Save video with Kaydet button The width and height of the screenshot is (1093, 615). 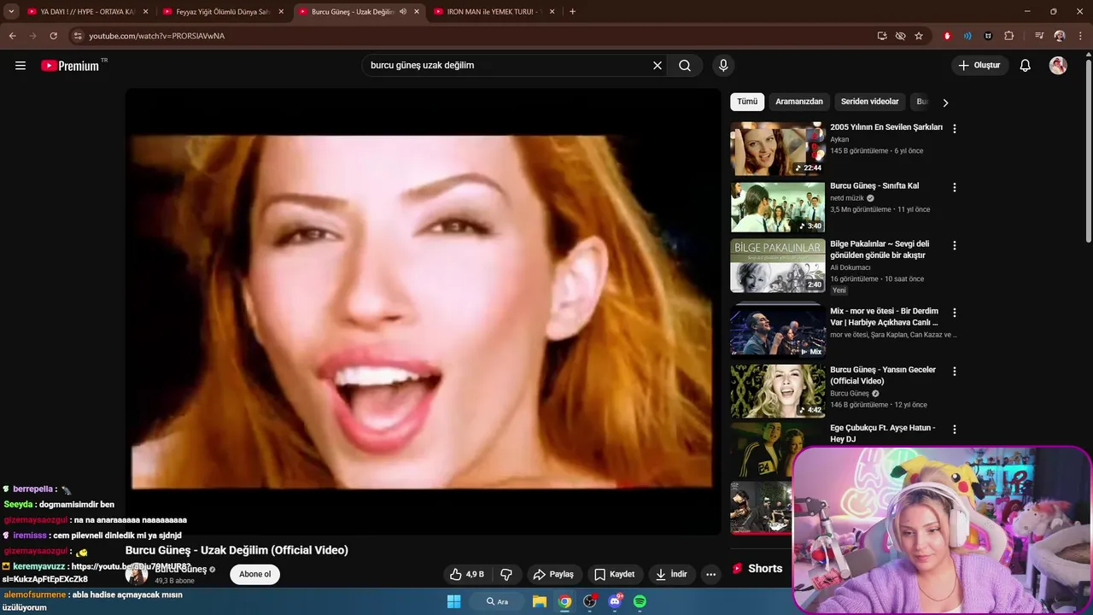coord(615,574)
